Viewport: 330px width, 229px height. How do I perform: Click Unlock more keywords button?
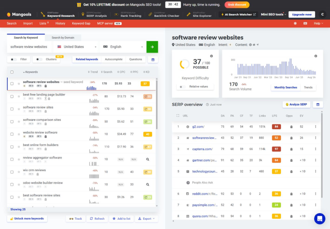coord(27,219)
